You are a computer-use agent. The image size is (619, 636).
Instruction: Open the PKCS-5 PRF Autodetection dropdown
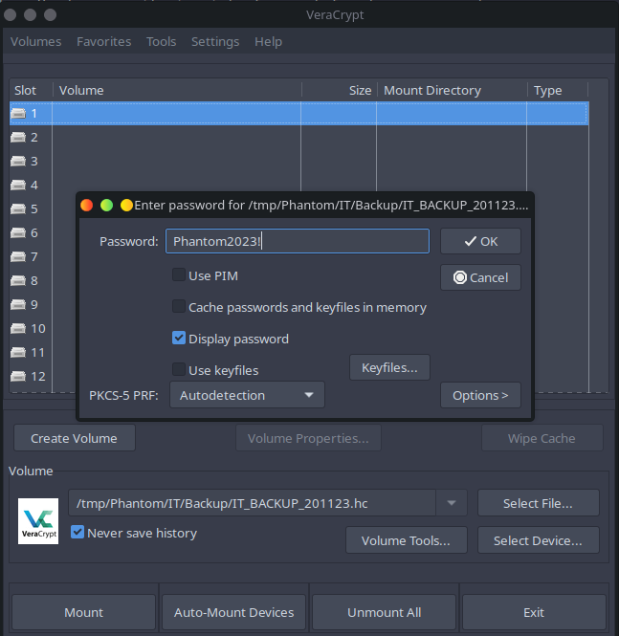[247, 395]
